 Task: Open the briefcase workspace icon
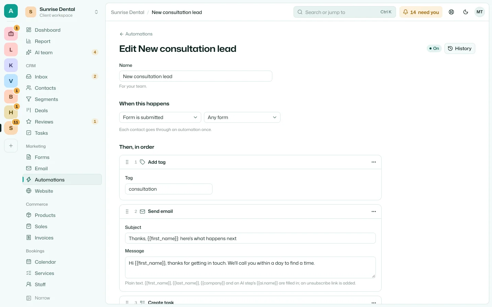11,34
